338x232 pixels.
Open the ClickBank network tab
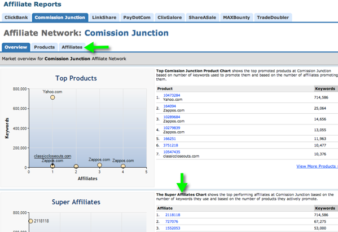[x=16, y=17]
